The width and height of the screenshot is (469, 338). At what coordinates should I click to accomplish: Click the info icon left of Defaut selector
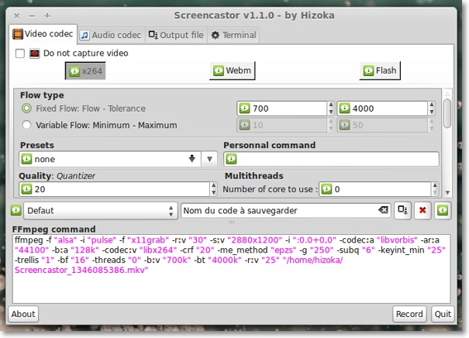16,210
